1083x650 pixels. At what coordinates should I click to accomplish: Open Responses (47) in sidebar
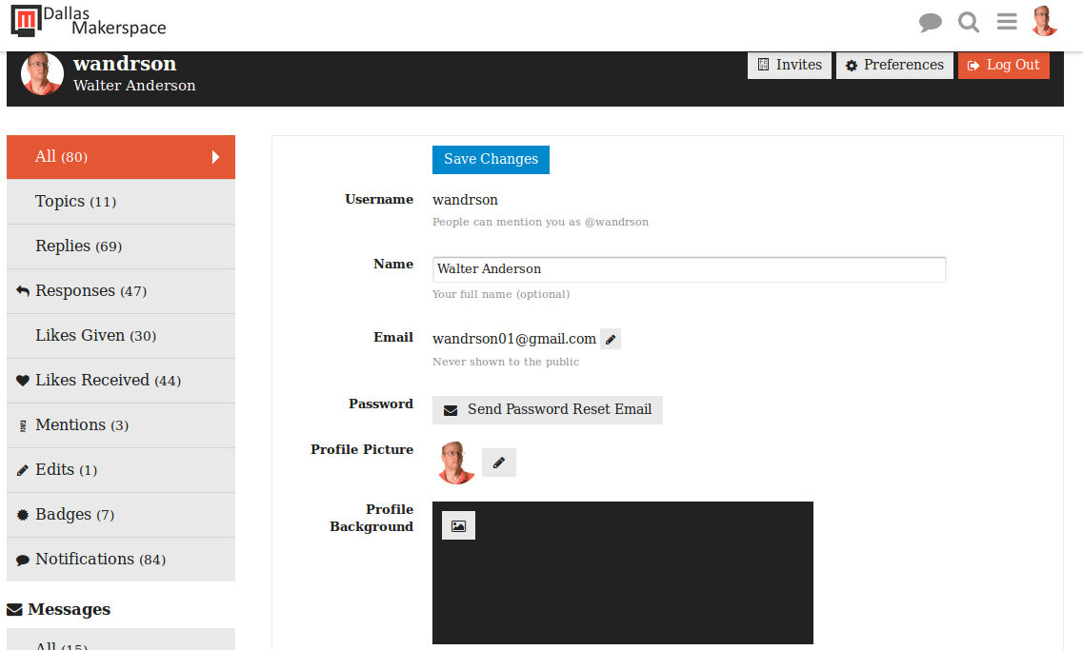[121, 291]
